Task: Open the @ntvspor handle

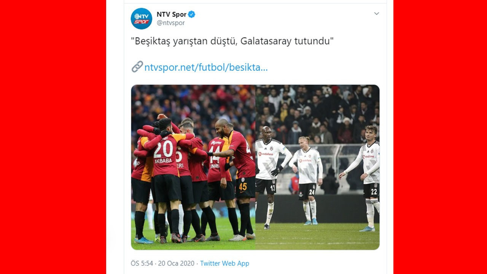Action: (x=170, y=23)
